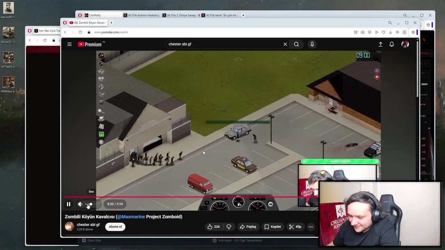Run YouTube search with magnifier button
445x250 pixels.
coord(296,44)
